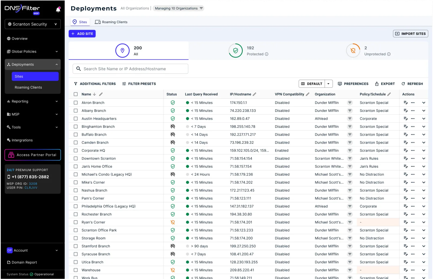Open the Scranton Security organization dropdown

(x=32, y=24)
